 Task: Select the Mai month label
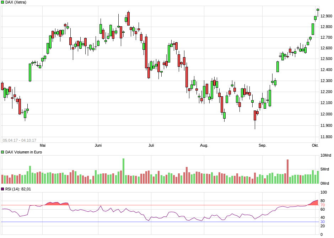point(43,146)
